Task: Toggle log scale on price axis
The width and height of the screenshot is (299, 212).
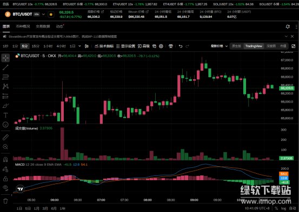Action: [x=283, y=208]
